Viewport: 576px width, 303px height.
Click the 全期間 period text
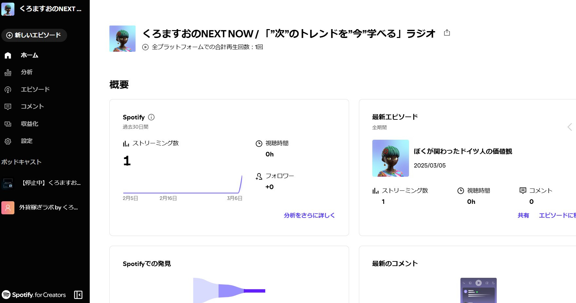tap(380, 128)
